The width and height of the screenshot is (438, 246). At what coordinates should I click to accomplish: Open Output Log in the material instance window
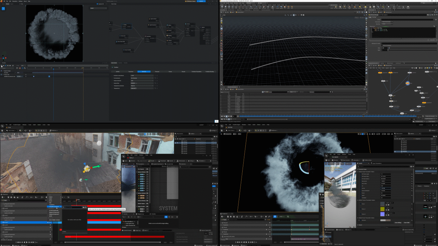(x=340, y=230)
